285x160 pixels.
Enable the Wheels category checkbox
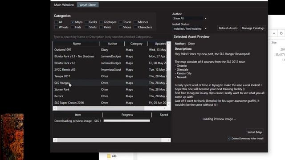[56, 27]
